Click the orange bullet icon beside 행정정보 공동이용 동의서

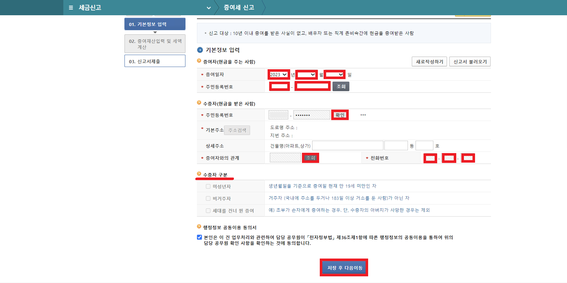tap(199, 226)
